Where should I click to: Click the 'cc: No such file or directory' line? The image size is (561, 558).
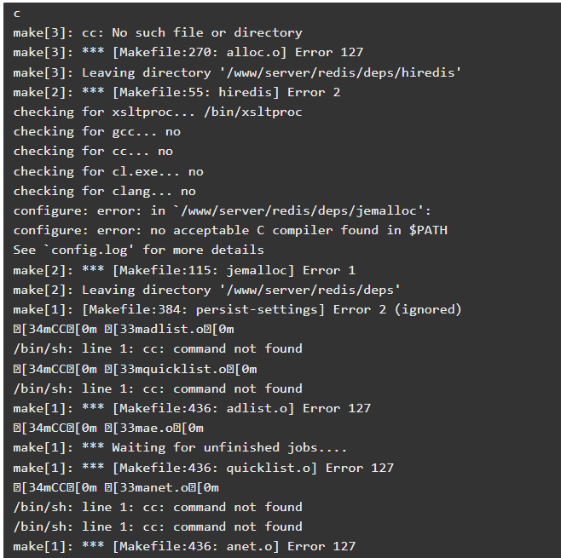pos(158,33)
